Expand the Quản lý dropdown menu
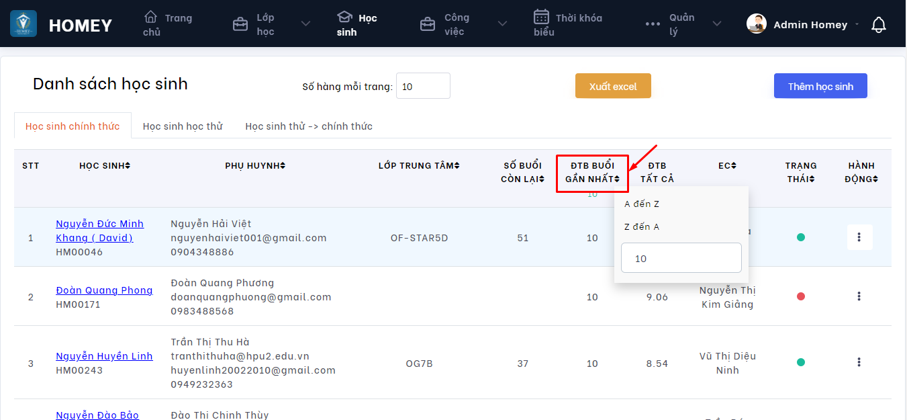 click(717, 24)
